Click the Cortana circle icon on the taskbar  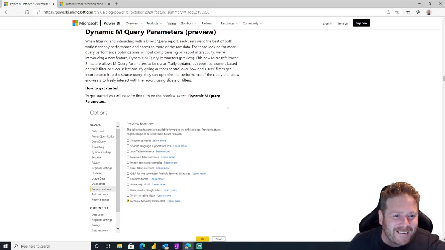96,246
